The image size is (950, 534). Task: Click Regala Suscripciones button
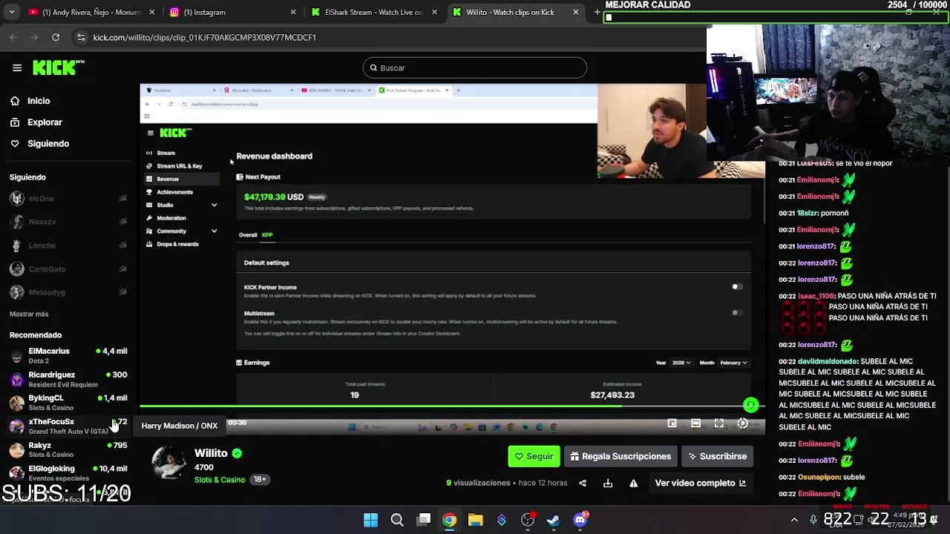[620, 456]
